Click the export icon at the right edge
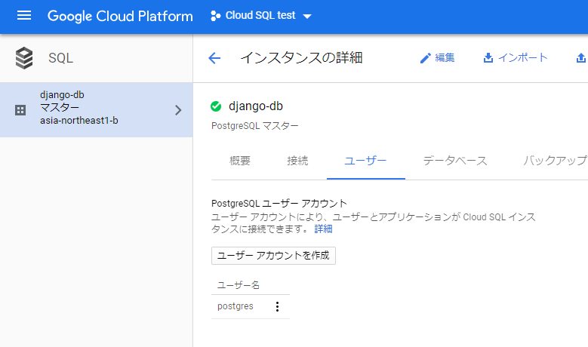 tap(580, 58)
